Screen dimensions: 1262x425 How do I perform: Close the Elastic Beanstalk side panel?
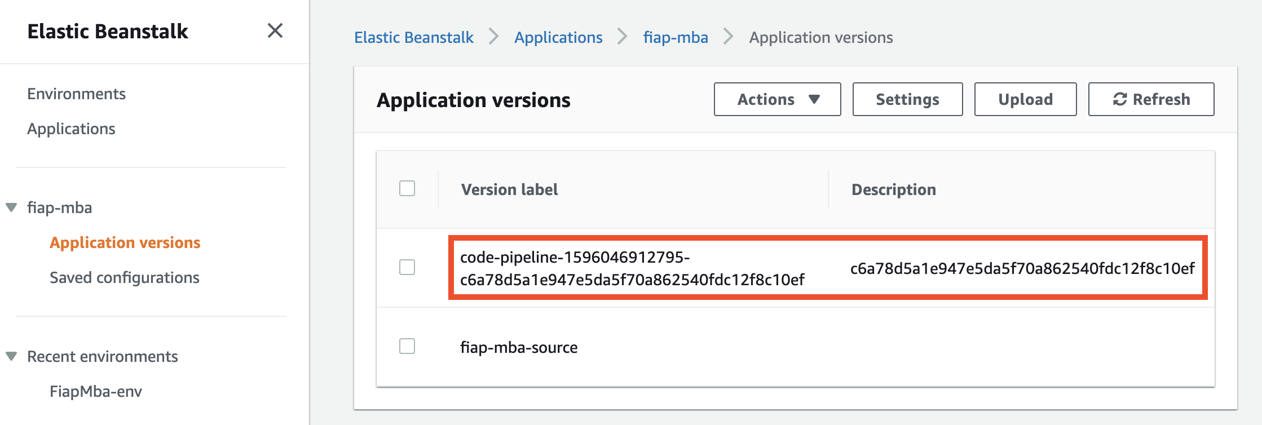coord(275,30)
